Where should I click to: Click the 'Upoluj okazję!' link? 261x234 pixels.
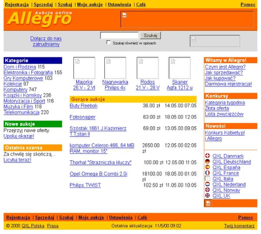pyautogui.click(x=19, y=136)
